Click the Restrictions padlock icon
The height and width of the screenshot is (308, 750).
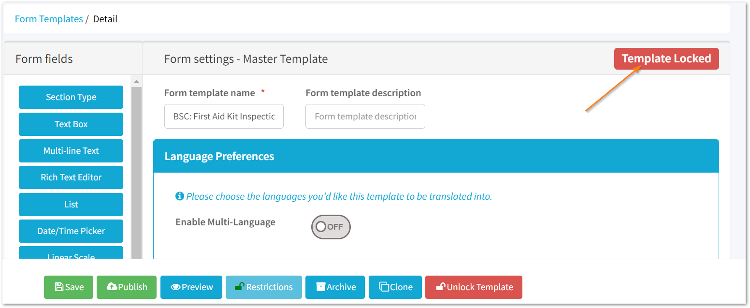tap(239, 287)
